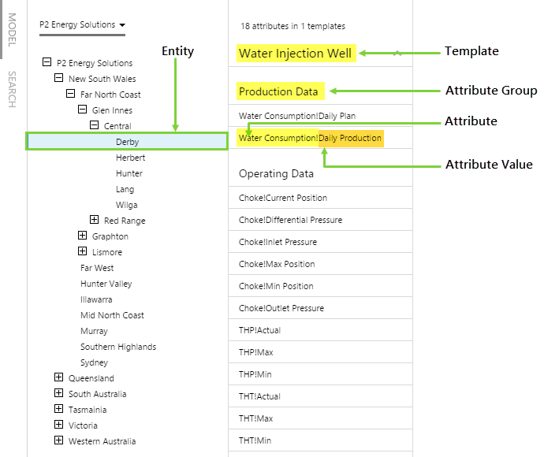Collapse the New South Wales node

tap(58, 79)
